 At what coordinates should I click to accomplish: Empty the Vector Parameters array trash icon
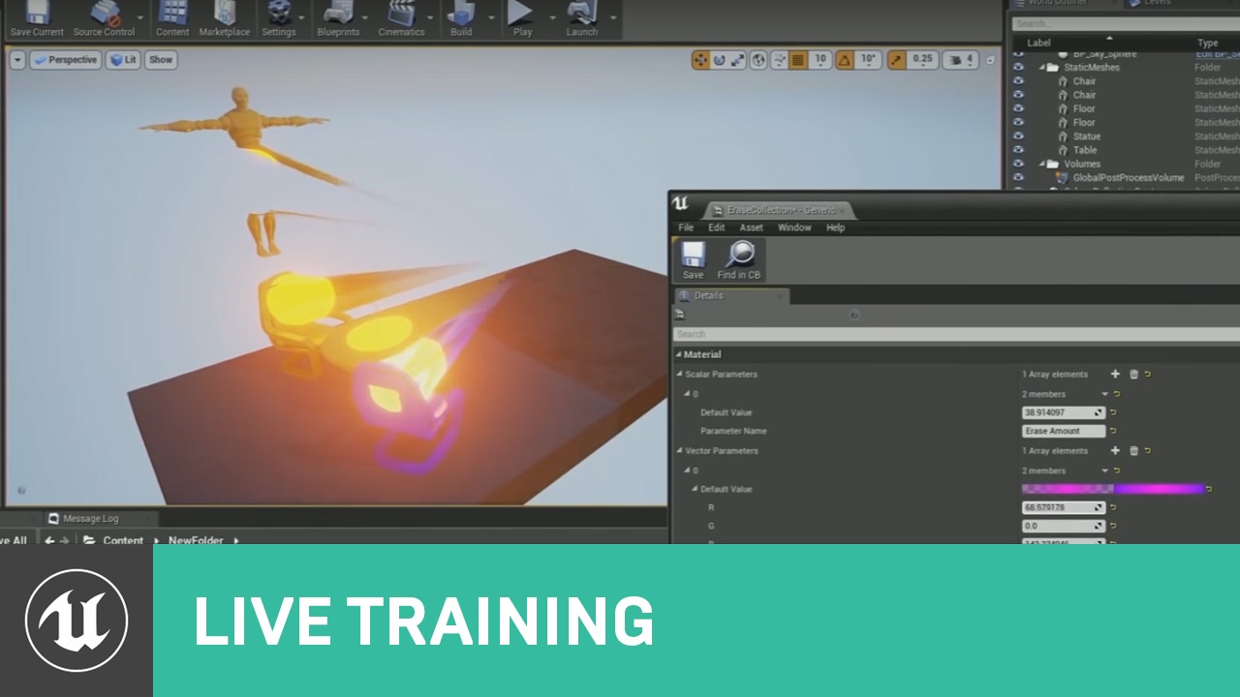point(1133,450)
